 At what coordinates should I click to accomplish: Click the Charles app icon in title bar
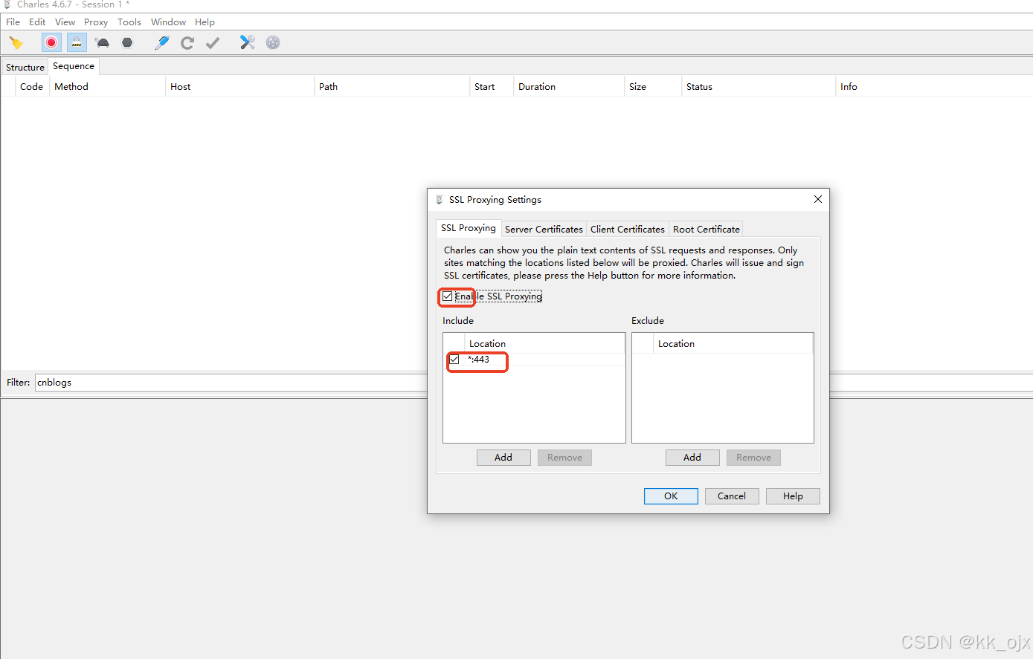tap(7, 4)
